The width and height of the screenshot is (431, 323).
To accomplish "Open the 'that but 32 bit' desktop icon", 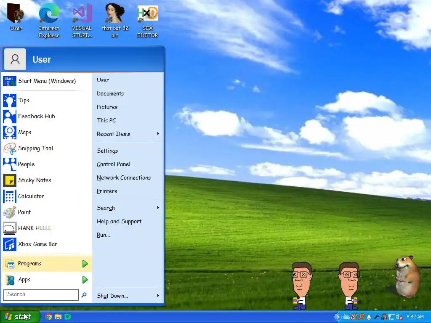I will tap(114, 21).
